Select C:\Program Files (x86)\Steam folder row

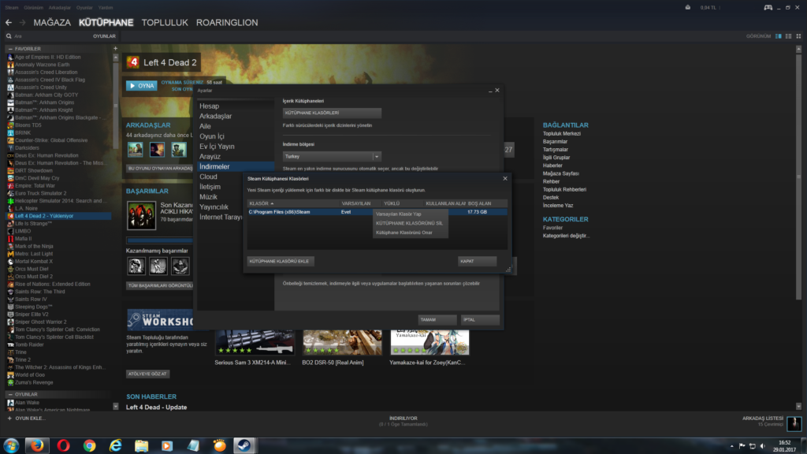377,212
